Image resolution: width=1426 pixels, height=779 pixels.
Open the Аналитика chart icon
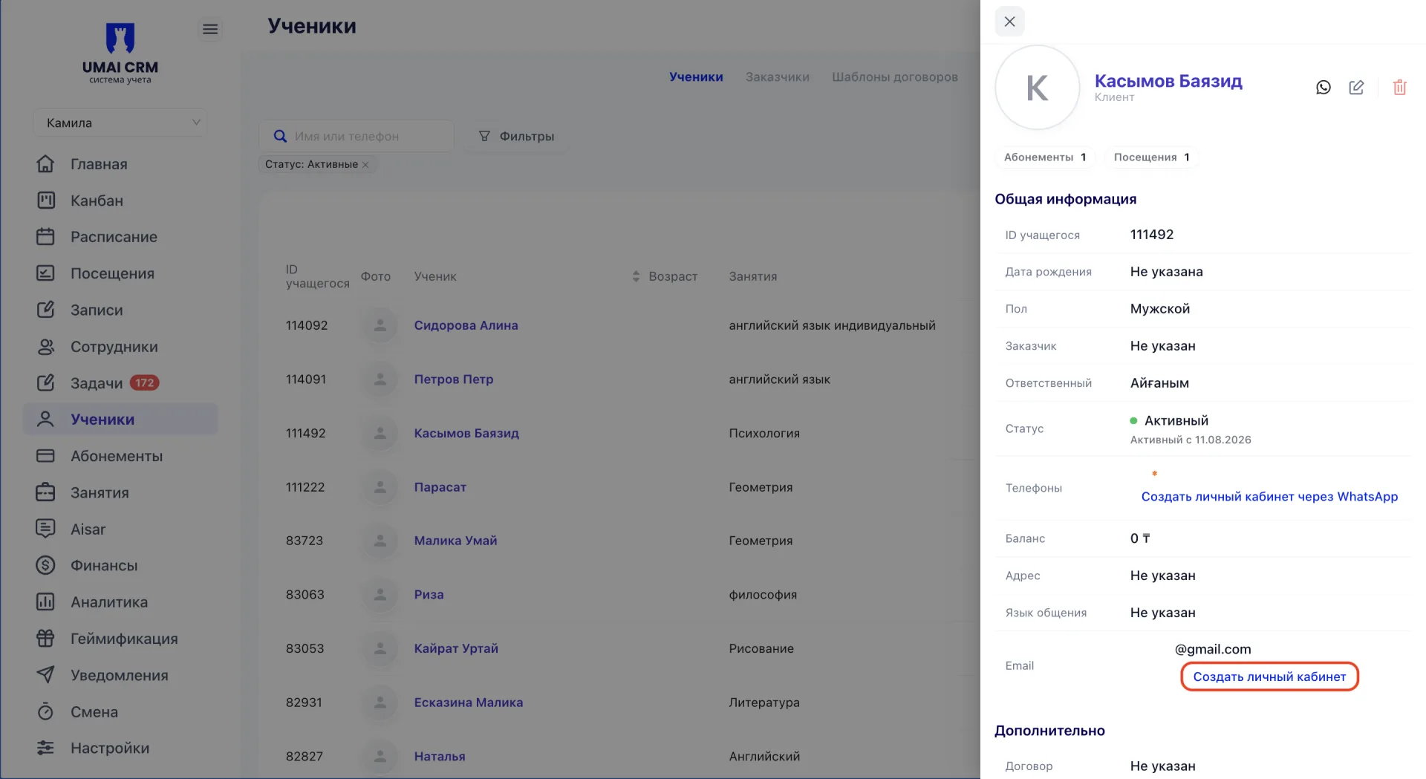click(45, 602)
